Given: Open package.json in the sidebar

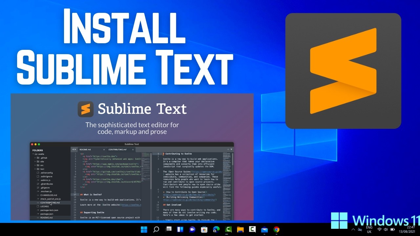Looking at the screenshot, I should click(x=47, y=214).
